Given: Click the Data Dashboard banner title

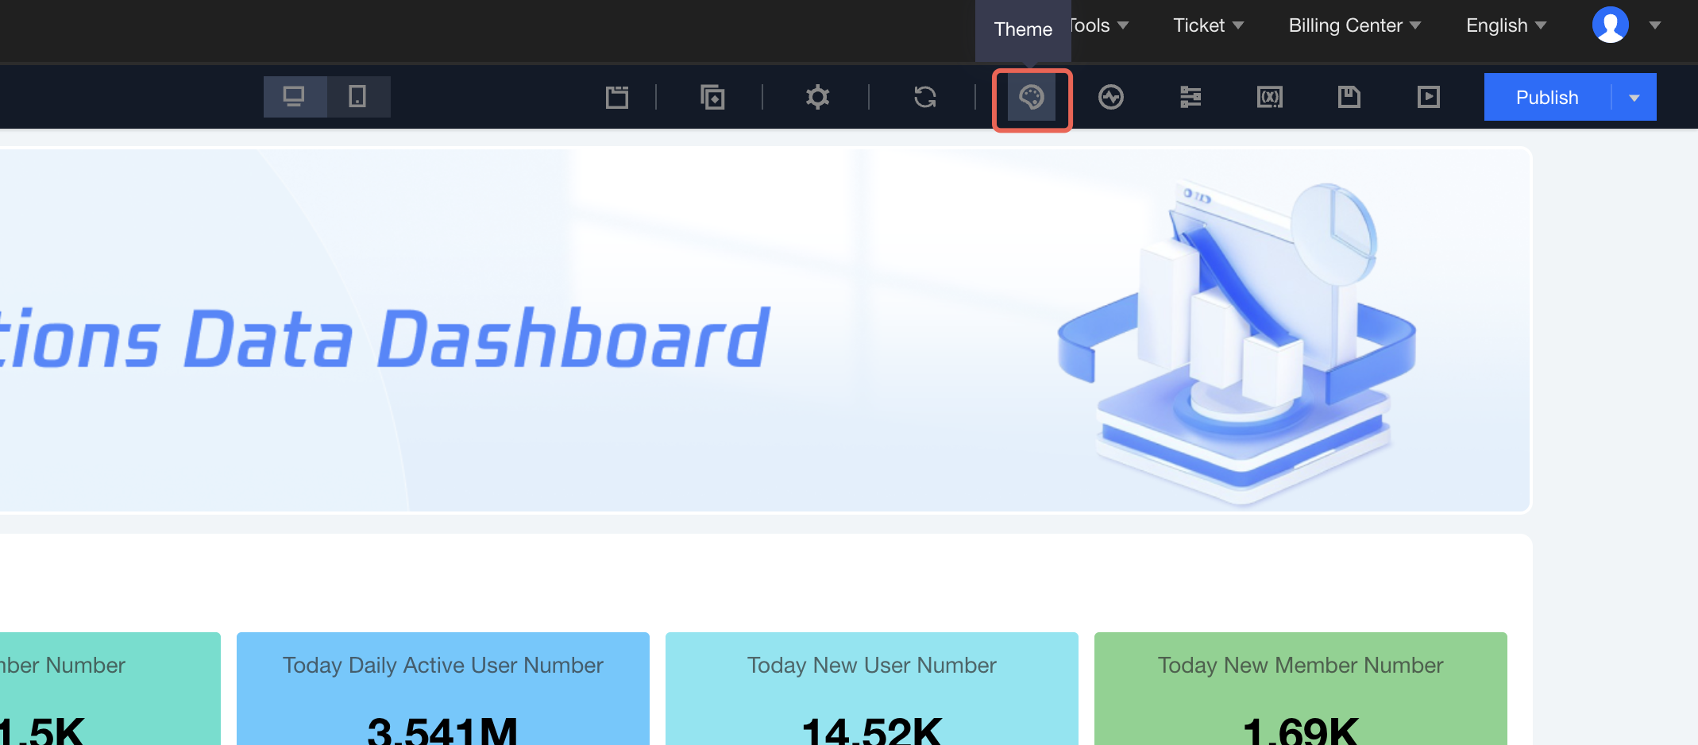Looking at the screenshot, I should tap(385, 339).
